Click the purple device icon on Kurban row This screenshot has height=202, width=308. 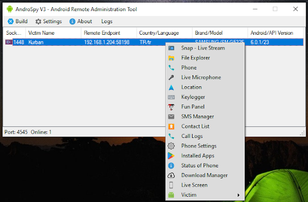click(9, 42)
